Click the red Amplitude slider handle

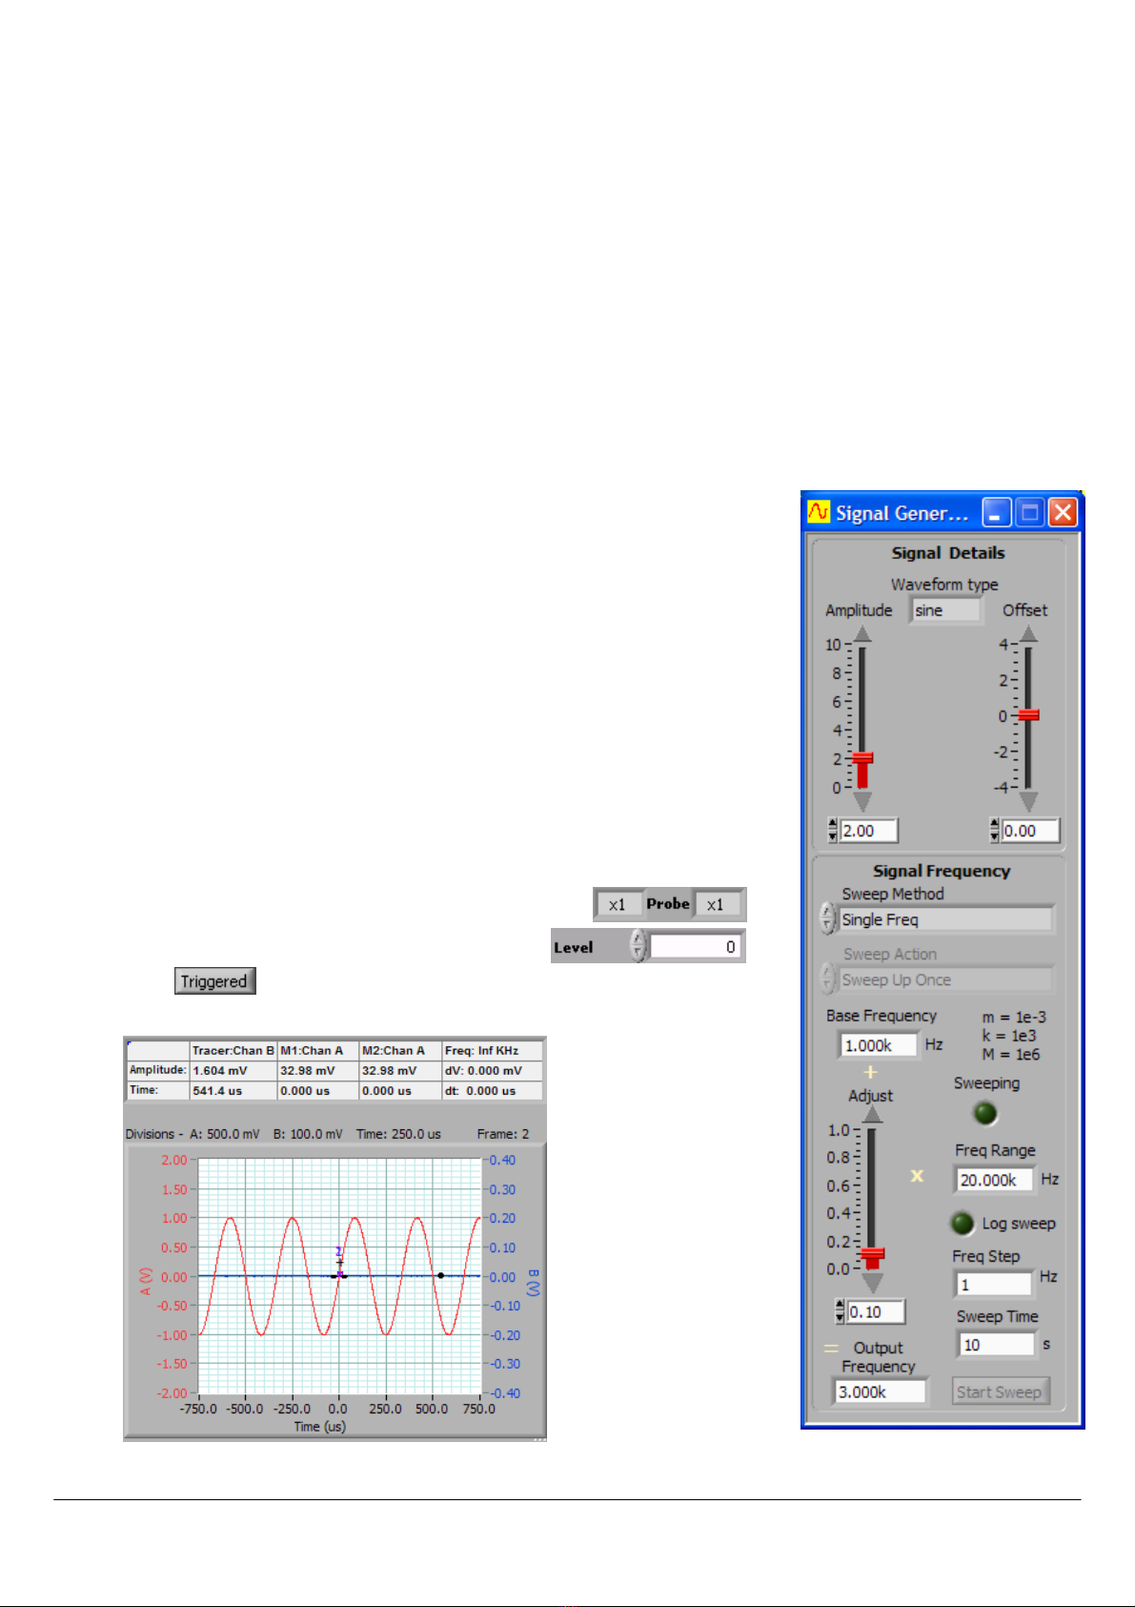[x=862, y=759]
